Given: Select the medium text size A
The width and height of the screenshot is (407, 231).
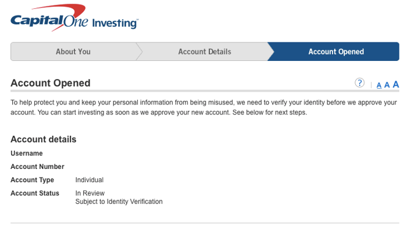Looking at the screenshot, I should point(387,85).
